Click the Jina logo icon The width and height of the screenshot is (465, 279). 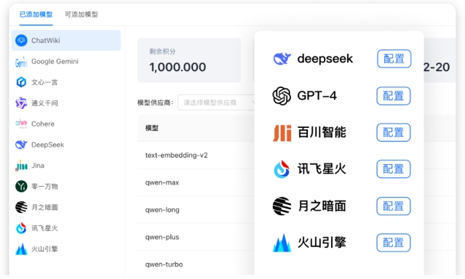21,166
